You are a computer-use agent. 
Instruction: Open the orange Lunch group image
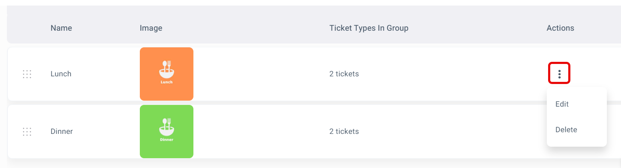tap(166, 74)
